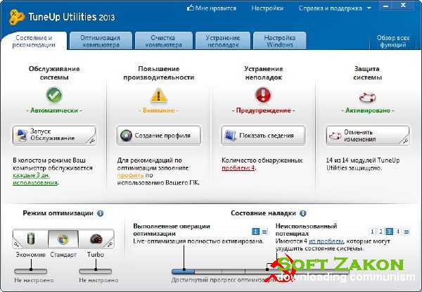This screenshot has height=292, width=422.
Task: Select page 4 of Неиспользованный потенциал
Action: click(x=398, y=231)
